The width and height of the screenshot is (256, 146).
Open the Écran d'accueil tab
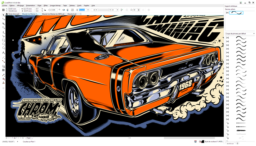[x=14, y=14]
